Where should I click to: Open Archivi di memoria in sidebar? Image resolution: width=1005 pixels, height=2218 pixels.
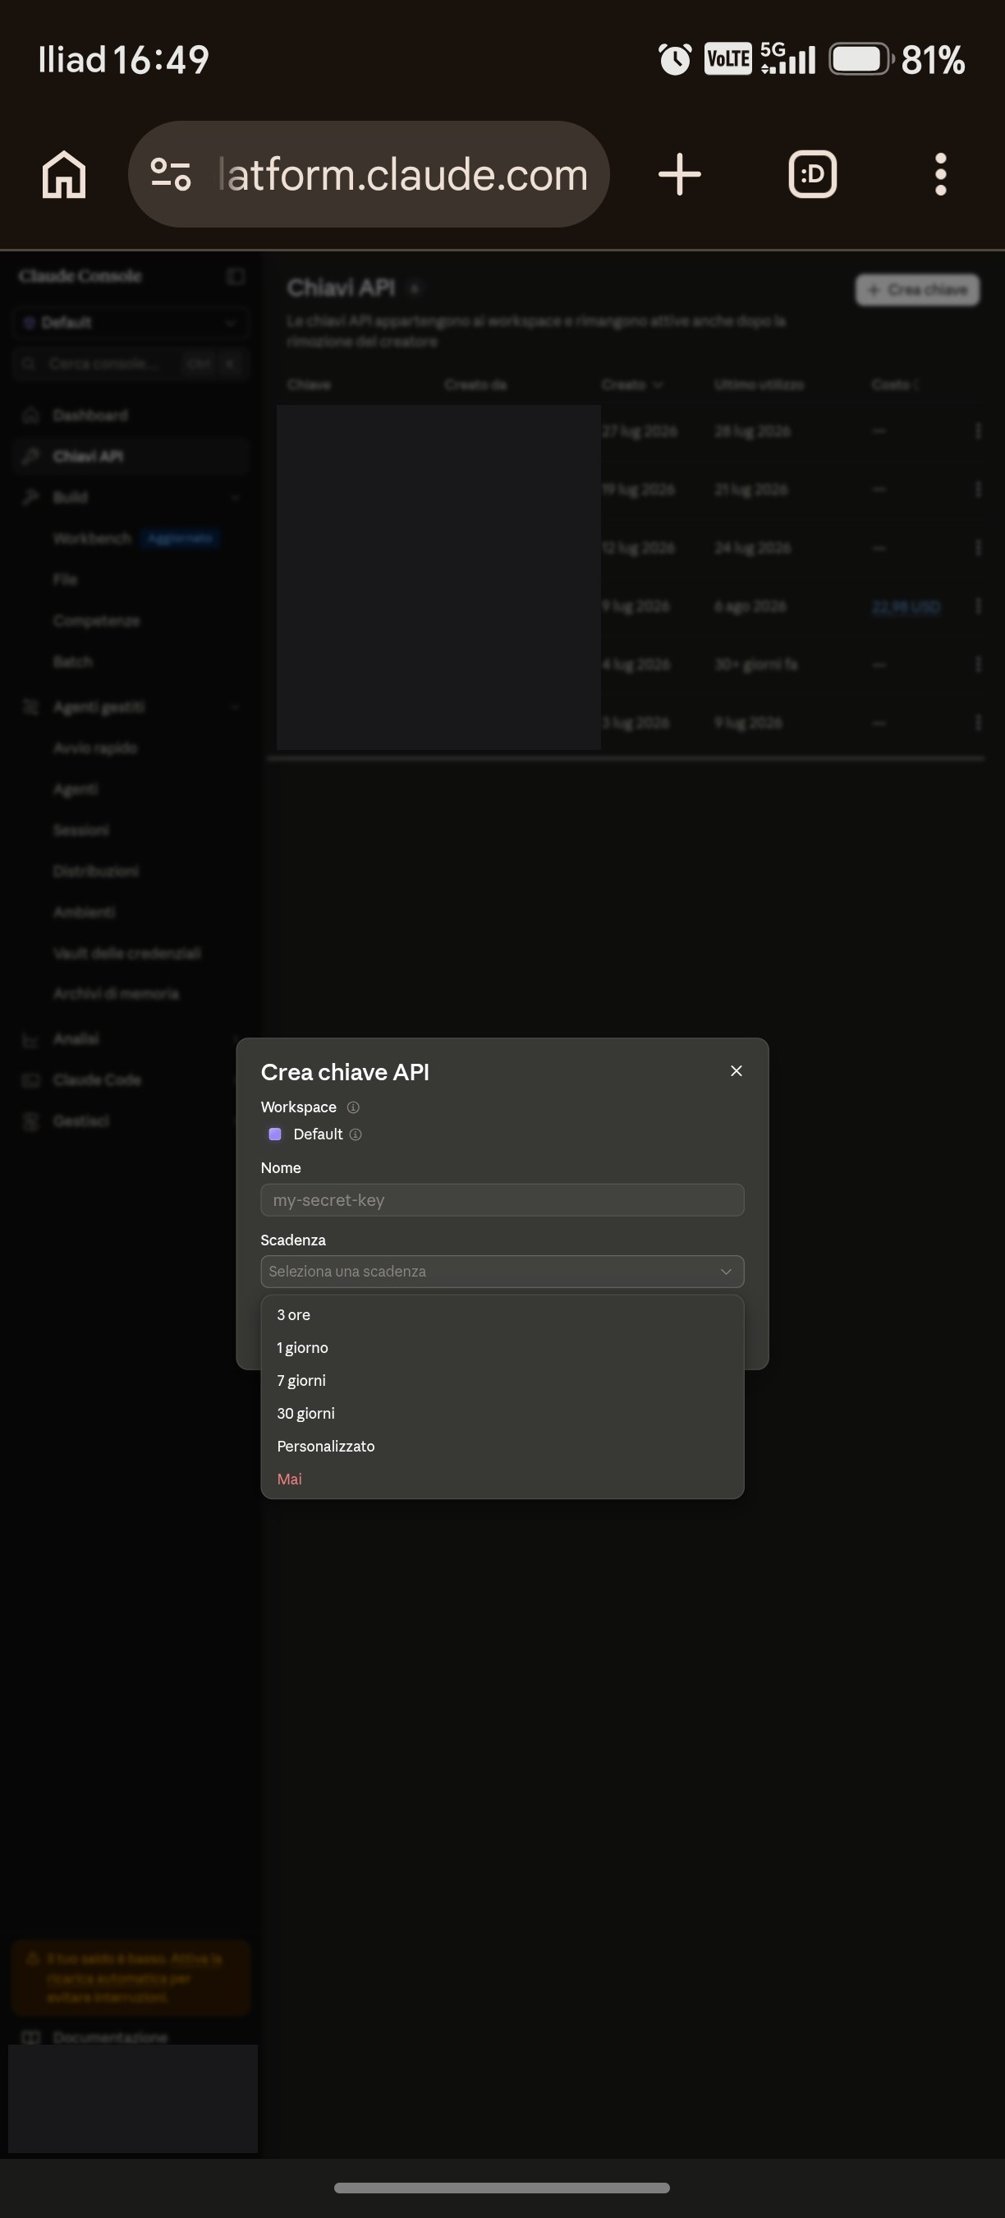(x=116, y=993)
